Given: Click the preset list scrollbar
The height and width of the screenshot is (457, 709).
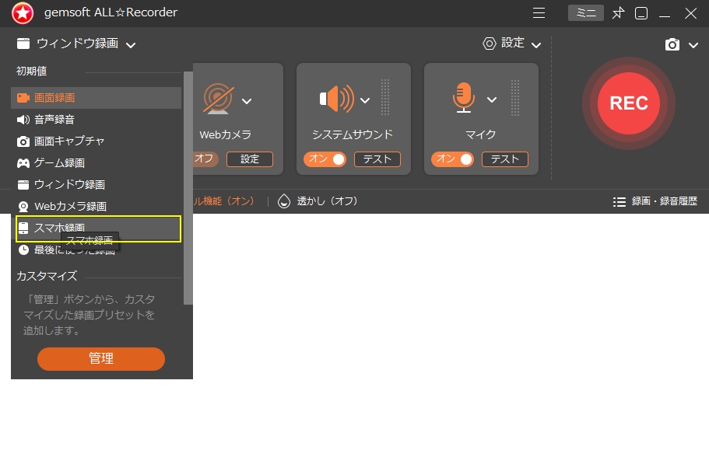Looking at the screenshot, I should pyautogui.click(x=188, y=187).
